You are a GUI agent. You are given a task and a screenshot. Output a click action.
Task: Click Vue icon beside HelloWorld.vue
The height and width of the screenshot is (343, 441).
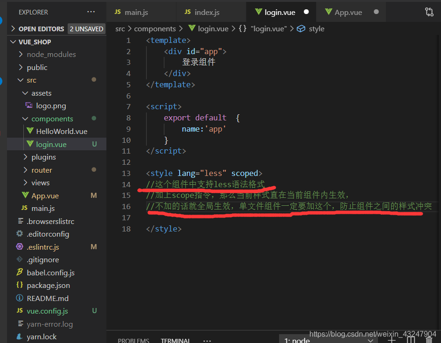30,131
